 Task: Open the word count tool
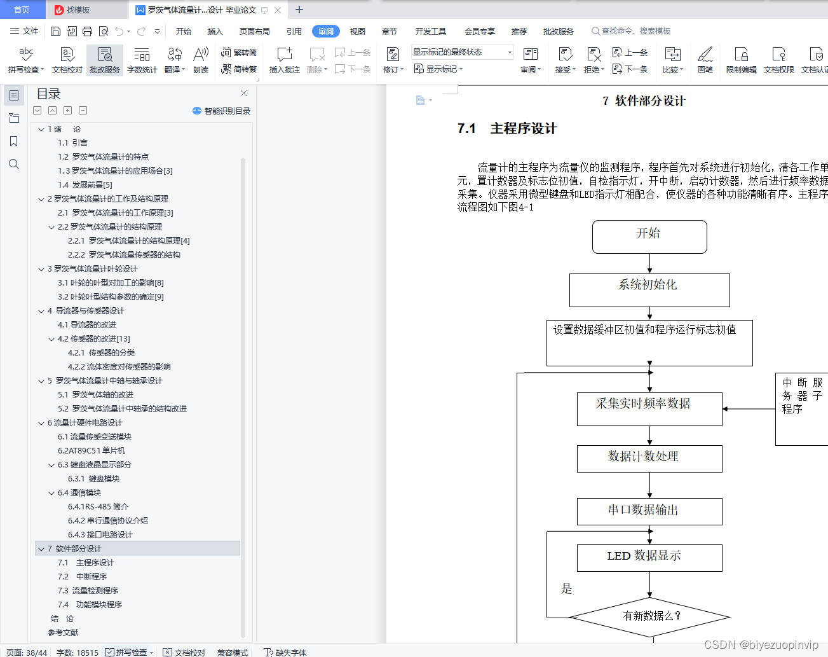click(x=142, y=60)
